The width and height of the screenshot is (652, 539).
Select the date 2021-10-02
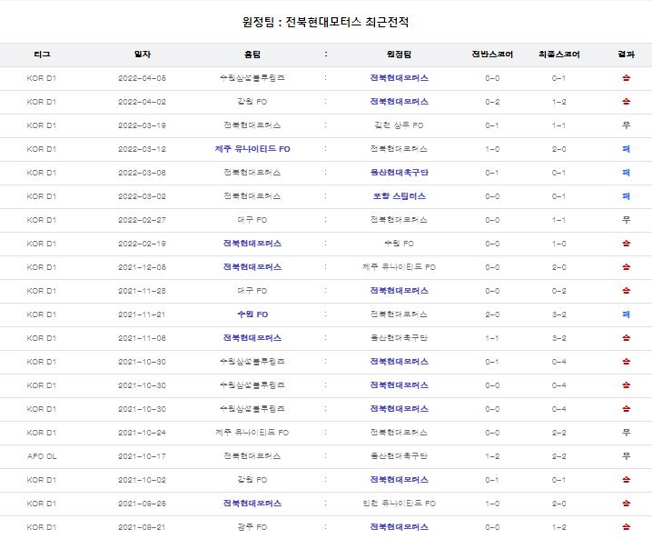[x=143, y=480]
